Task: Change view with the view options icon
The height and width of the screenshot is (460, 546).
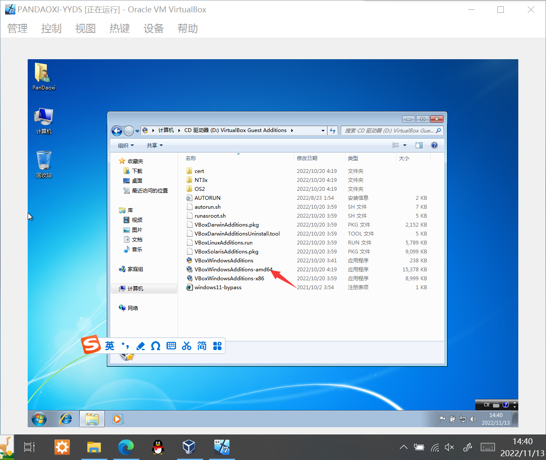Action: point(396,145)
